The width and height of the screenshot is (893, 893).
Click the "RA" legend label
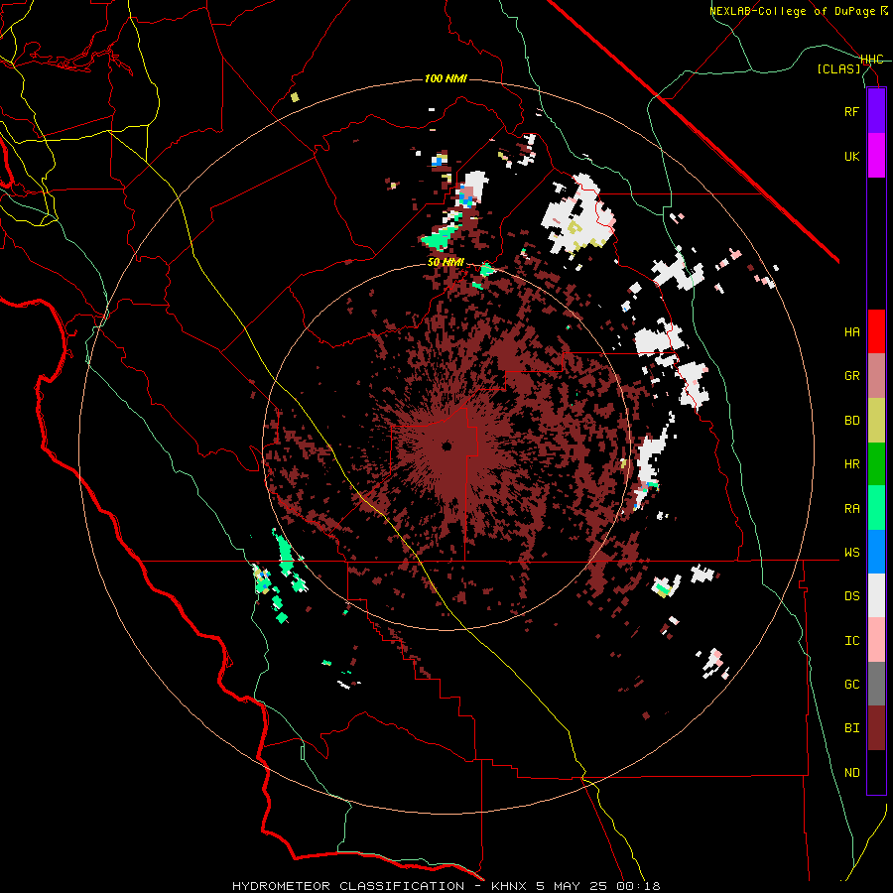pyautogui.click(x=851, y=509)
